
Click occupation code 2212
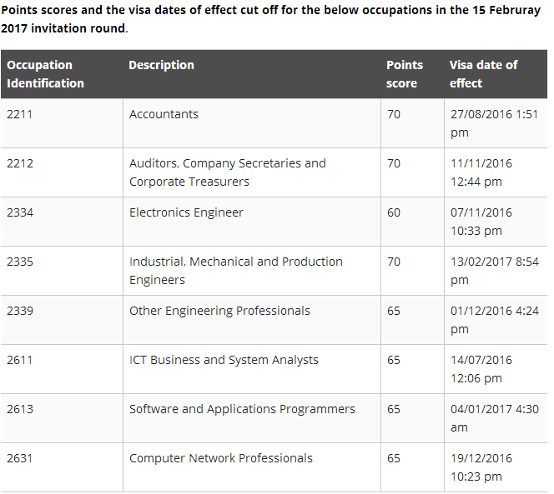tap(20, 163)
